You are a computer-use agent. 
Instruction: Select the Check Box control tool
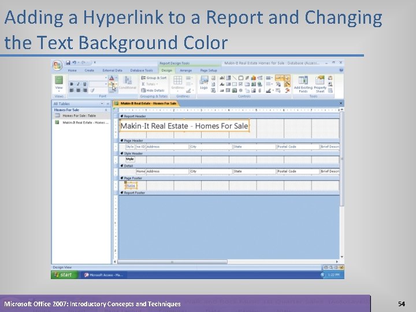click(241, 84)
